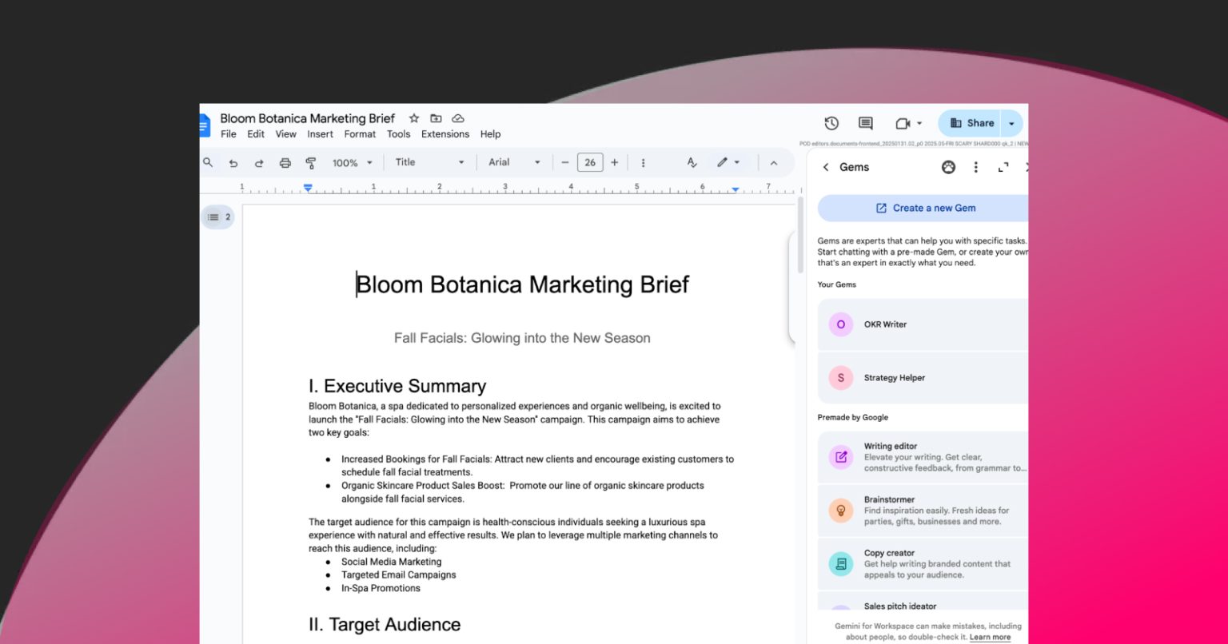Click the move to folder icon
Image resolution: width=1228 pixels, height=644 pixels.
[436, 118]
